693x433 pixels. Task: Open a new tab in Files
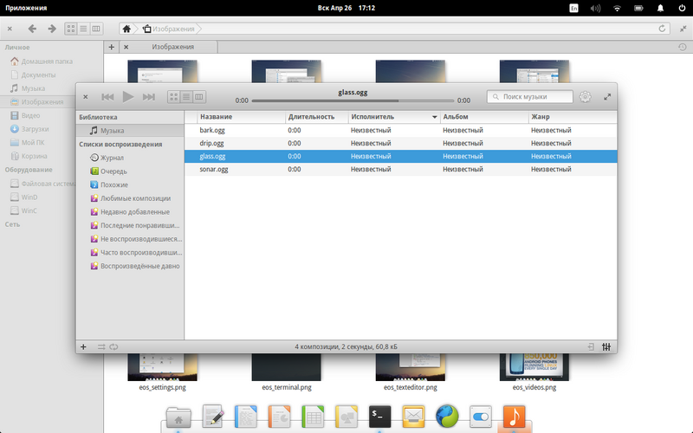tap(112, 47)
